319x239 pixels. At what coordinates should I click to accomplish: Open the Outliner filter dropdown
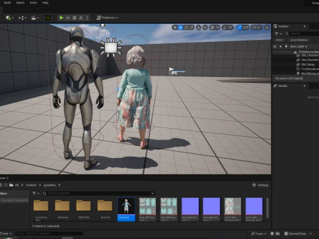click(x=278, y=34)
